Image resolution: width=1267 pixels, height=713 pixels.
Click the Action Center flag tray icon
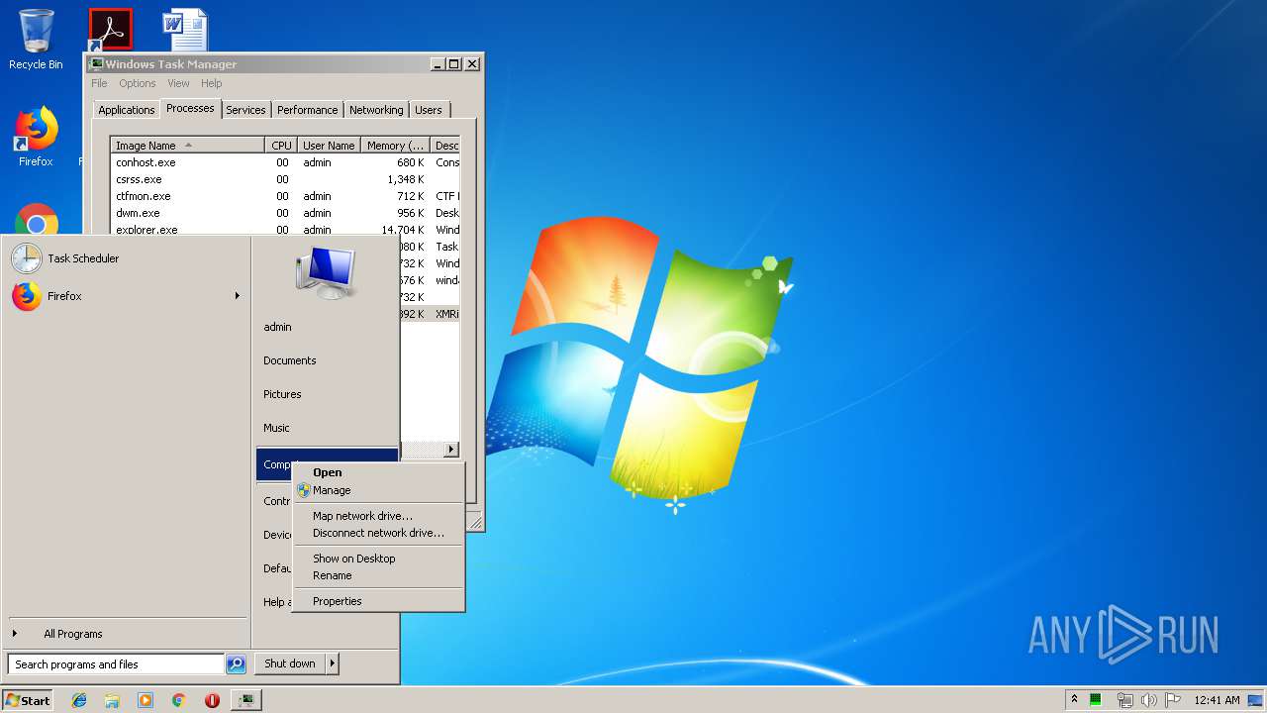(1173, 700)
